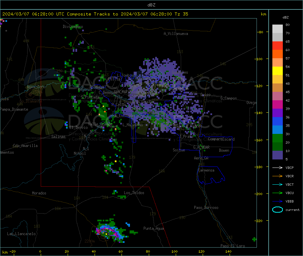Click the 'G_Campos' map label
Viewport: 303px width, 256px height.
point(229,98)
